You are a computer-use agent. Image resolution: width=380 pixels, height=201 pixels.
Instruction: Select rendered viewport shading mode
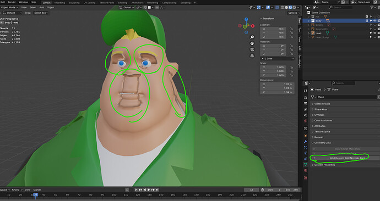click(294, 8)
